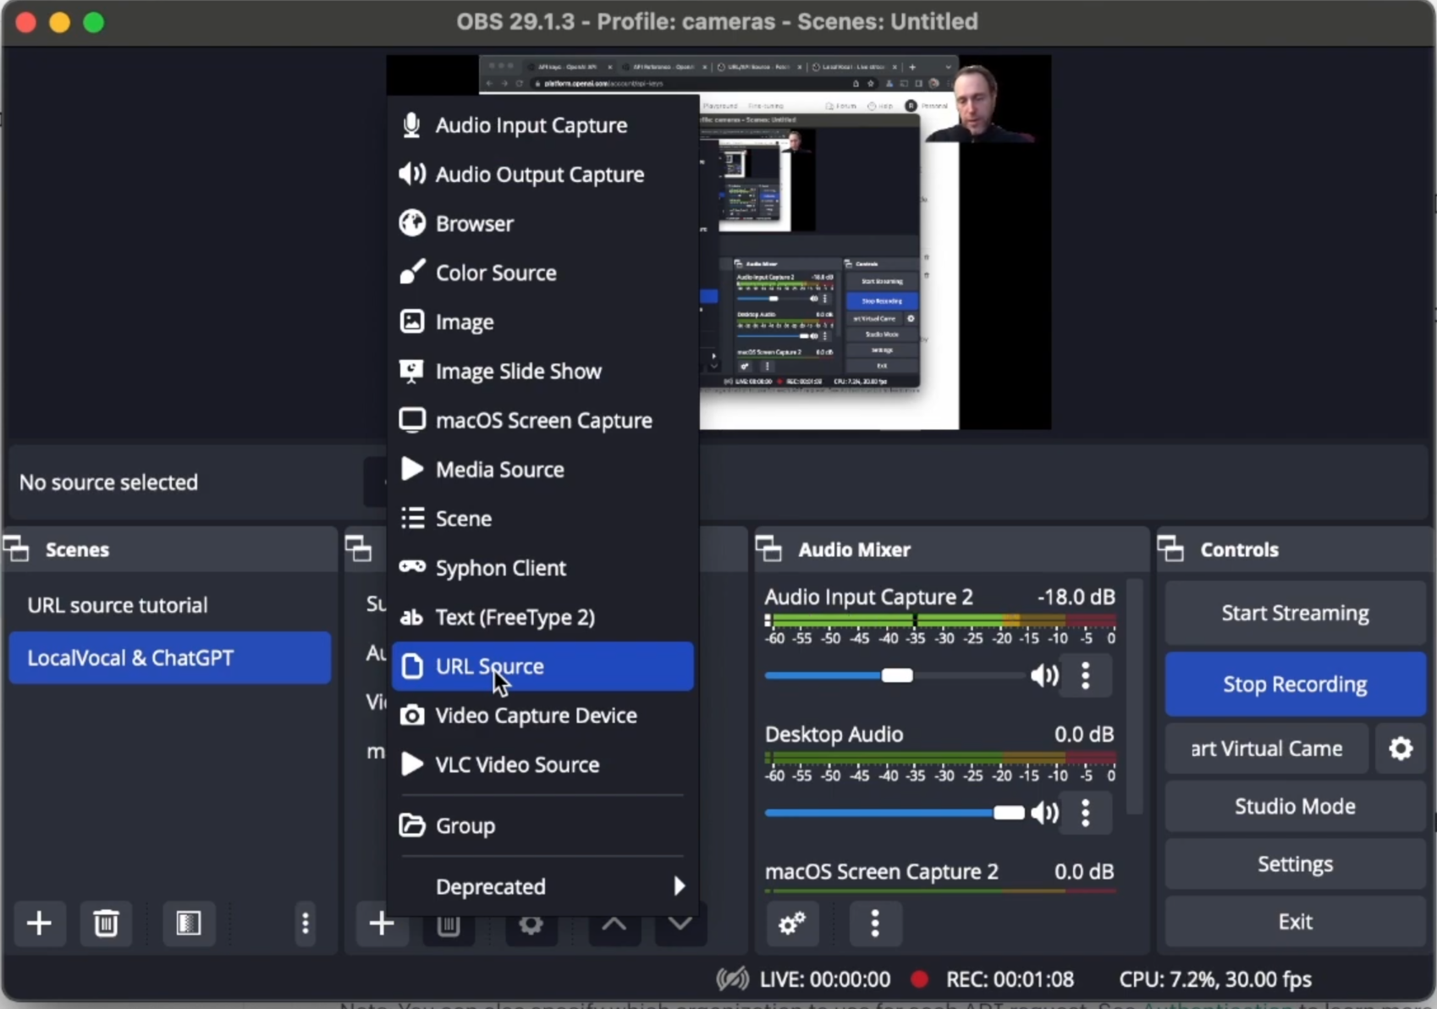The image size is (1437, 1009).
Task: Expand the Deprecated submenu
Action: pos(542,886)
